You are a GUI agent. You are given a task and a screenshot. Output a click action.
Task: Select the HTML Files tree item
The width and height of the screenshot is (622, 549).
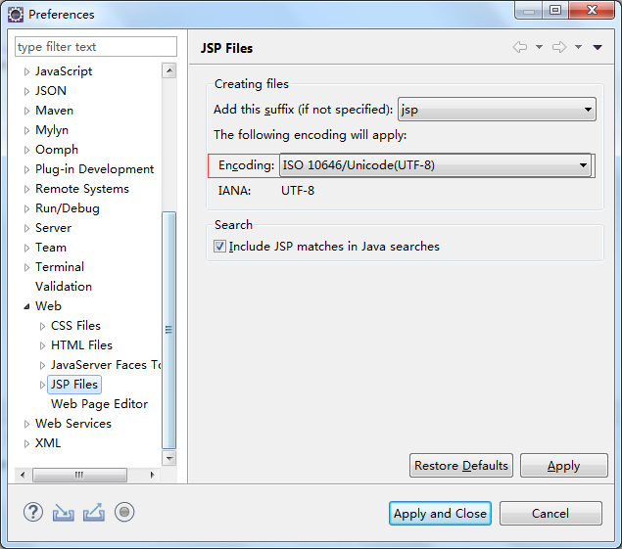81,344
